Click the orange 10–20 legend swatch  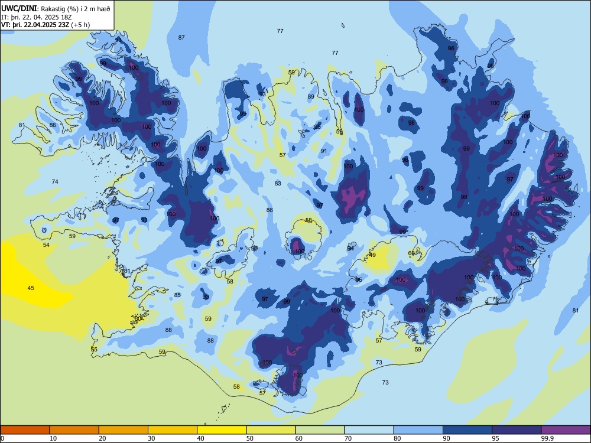point(74,430)
